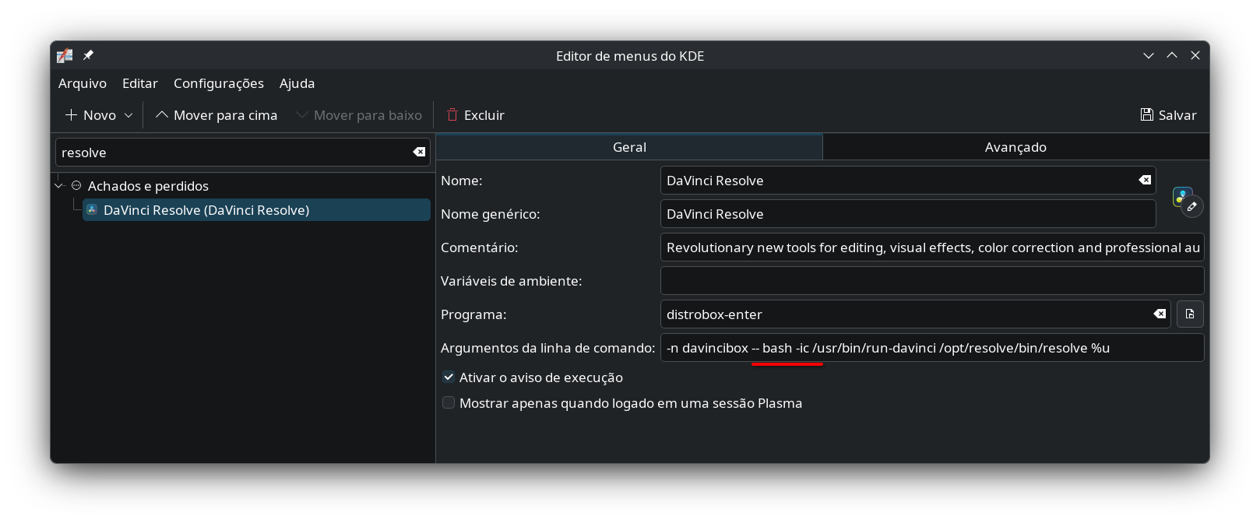1260x523 pixels.
Task: Clear the Nome field text
Action: 1144,181
